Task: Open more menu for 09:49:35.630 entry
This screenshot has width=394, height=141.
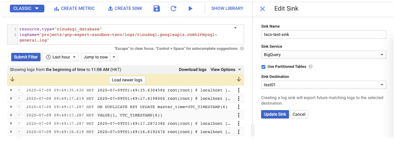Action: [239, 90]
